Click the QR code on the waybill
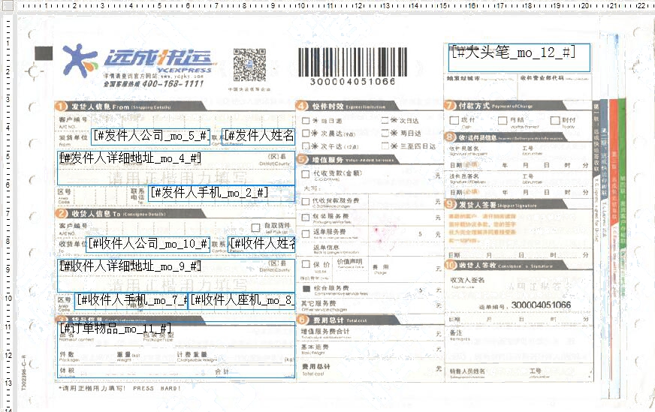This screenshot has width=655, height=412. click(x=249, y=65)
